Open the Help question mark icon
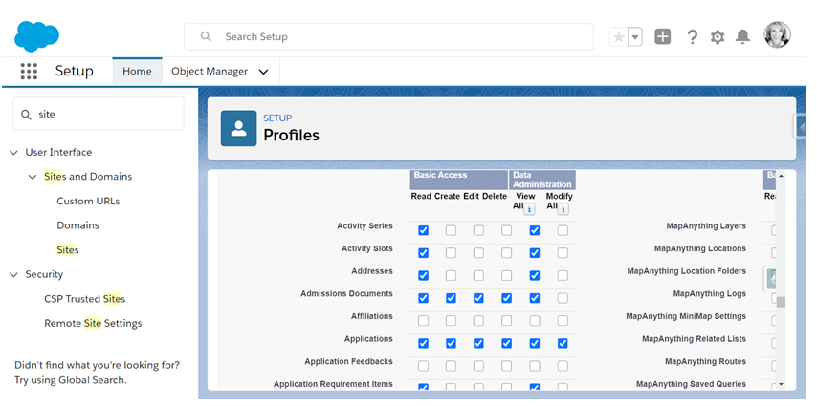 tap(692, 37)
